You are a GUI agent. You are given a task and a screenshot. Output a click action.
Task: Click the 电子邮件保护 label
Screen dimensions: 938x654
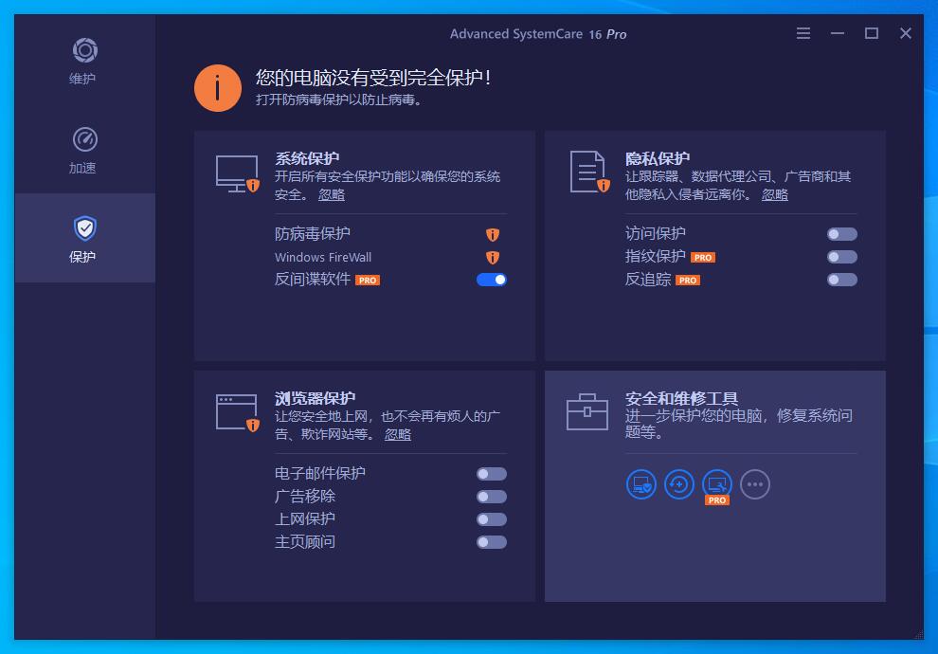(x=320, y=473)
